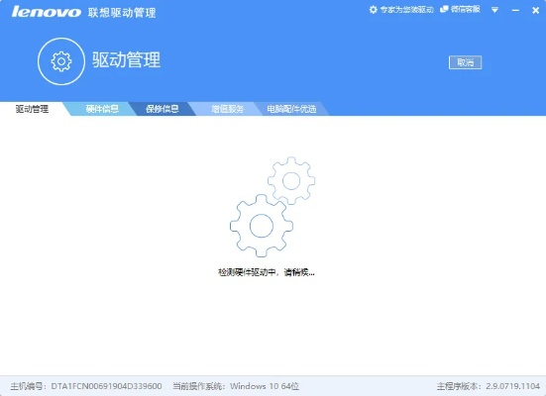Click the large circular gear 驱动管理 icon
The image size is (546, 396).
point(61,61)
